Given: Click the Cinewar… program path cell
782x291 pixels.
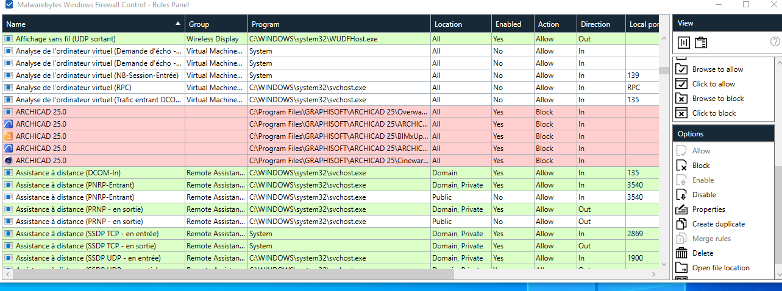Looking at the screenshot, I should click(x=338, y=161).
